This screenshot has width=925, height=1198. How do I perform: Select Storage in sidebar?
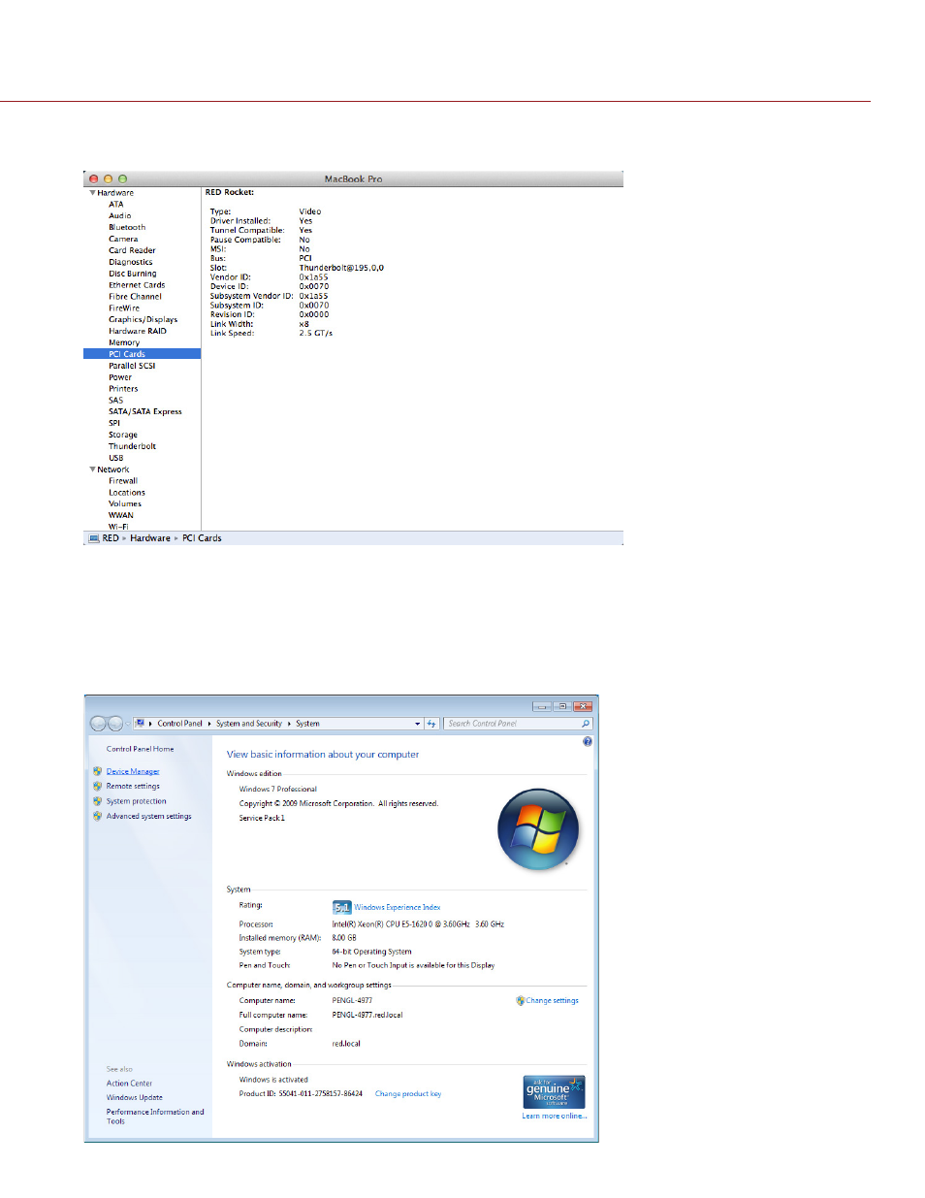pos(123,435)
